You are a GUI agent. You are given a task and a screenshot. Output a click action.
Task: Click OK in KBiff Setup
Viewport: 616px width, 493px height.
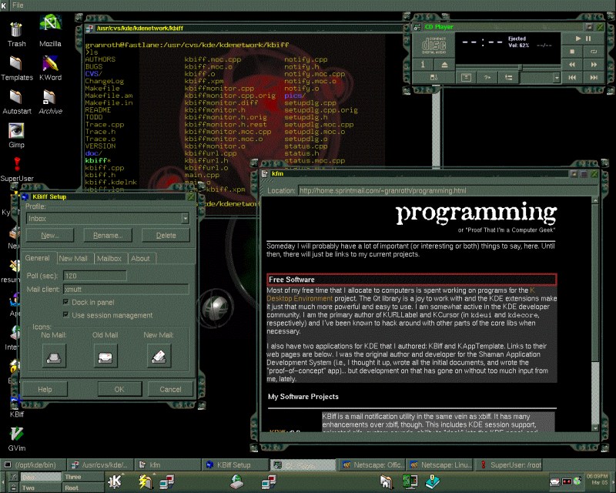[x=119, y=389]
